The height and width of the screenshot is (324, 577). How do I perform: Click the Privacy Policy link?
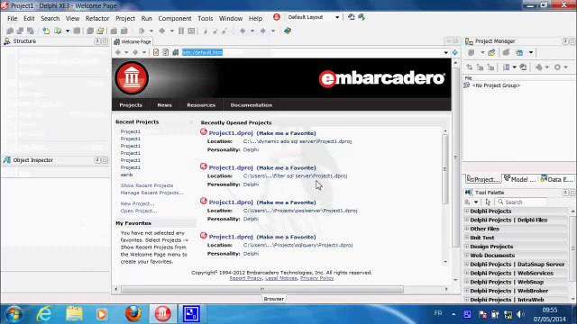point(316,278)
